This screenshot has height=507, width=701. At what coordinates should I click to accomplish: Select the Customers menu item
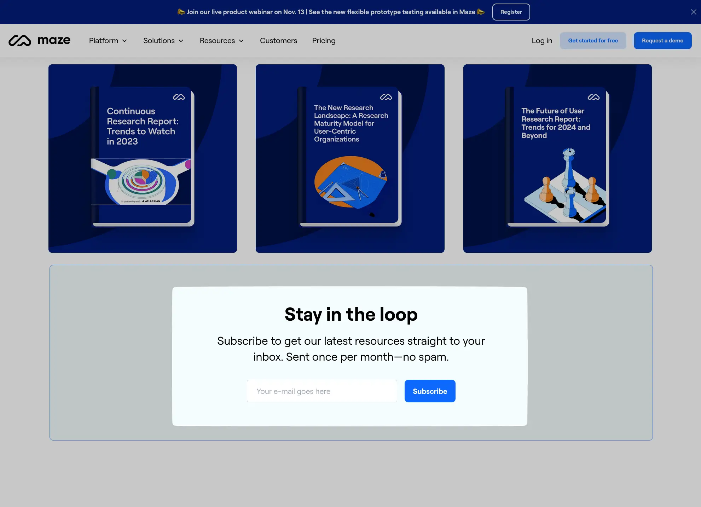coord(278,40)
